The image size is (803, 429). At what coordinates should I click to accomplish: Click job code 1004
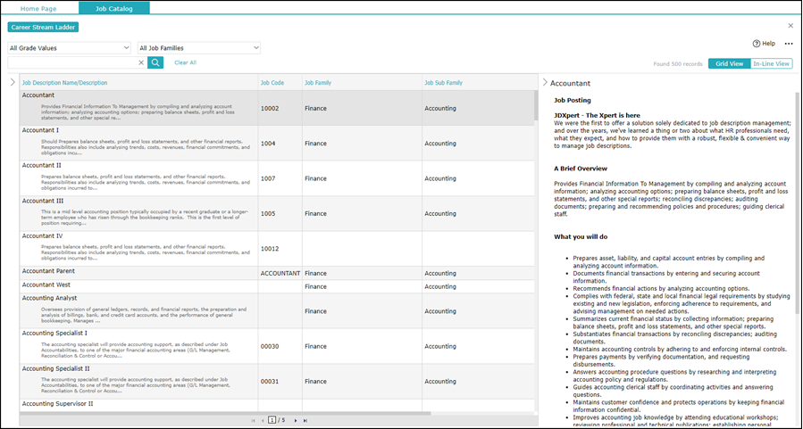coord(268,144)
